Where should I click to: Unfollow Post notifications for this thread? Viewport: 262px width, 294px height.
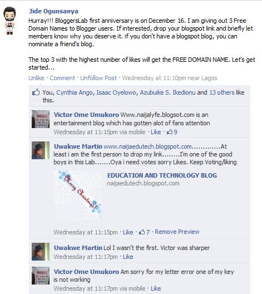click(x=98, y=78)
